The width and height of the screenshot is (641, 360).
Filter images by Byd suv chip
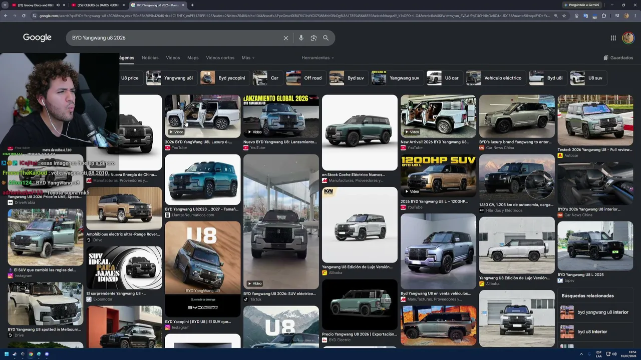tap(348, 78)
